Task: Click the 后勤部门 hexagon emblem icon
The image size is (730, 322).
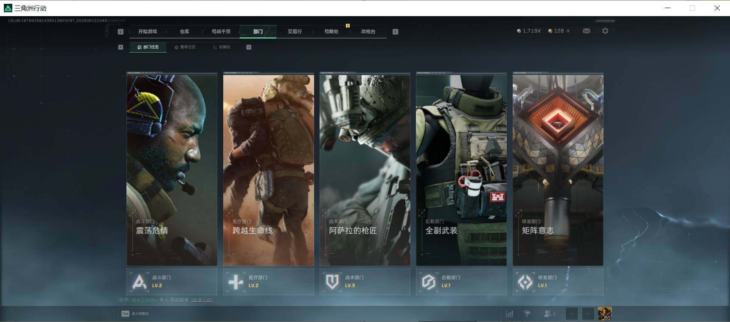Action: 429,282
